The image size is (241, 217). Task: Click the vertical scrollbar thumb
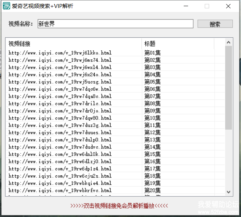click(228, 88)
